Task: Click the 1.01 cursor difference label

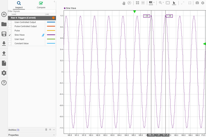Action: point(158,135)
